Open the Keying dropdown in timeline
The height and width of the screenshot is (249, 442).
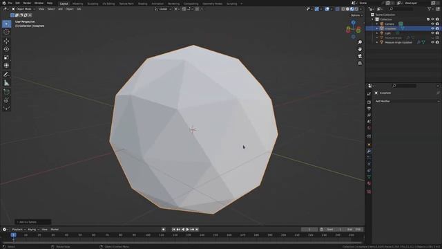click(34, 230)
